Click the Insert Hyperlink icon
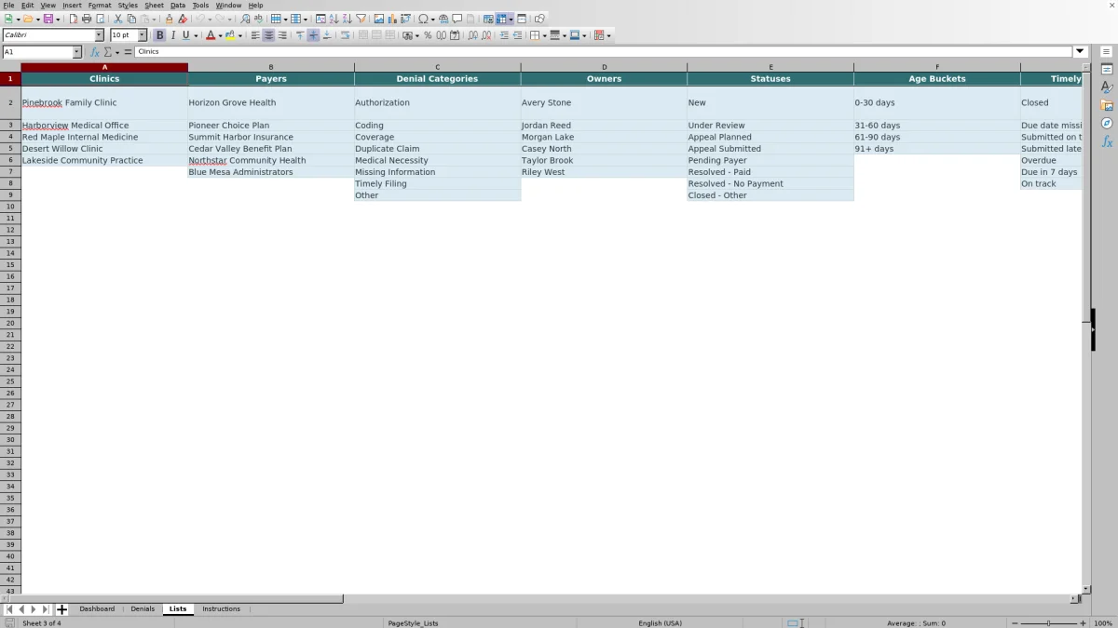This screenshot has width=1118, height=628. pos(443,19)
